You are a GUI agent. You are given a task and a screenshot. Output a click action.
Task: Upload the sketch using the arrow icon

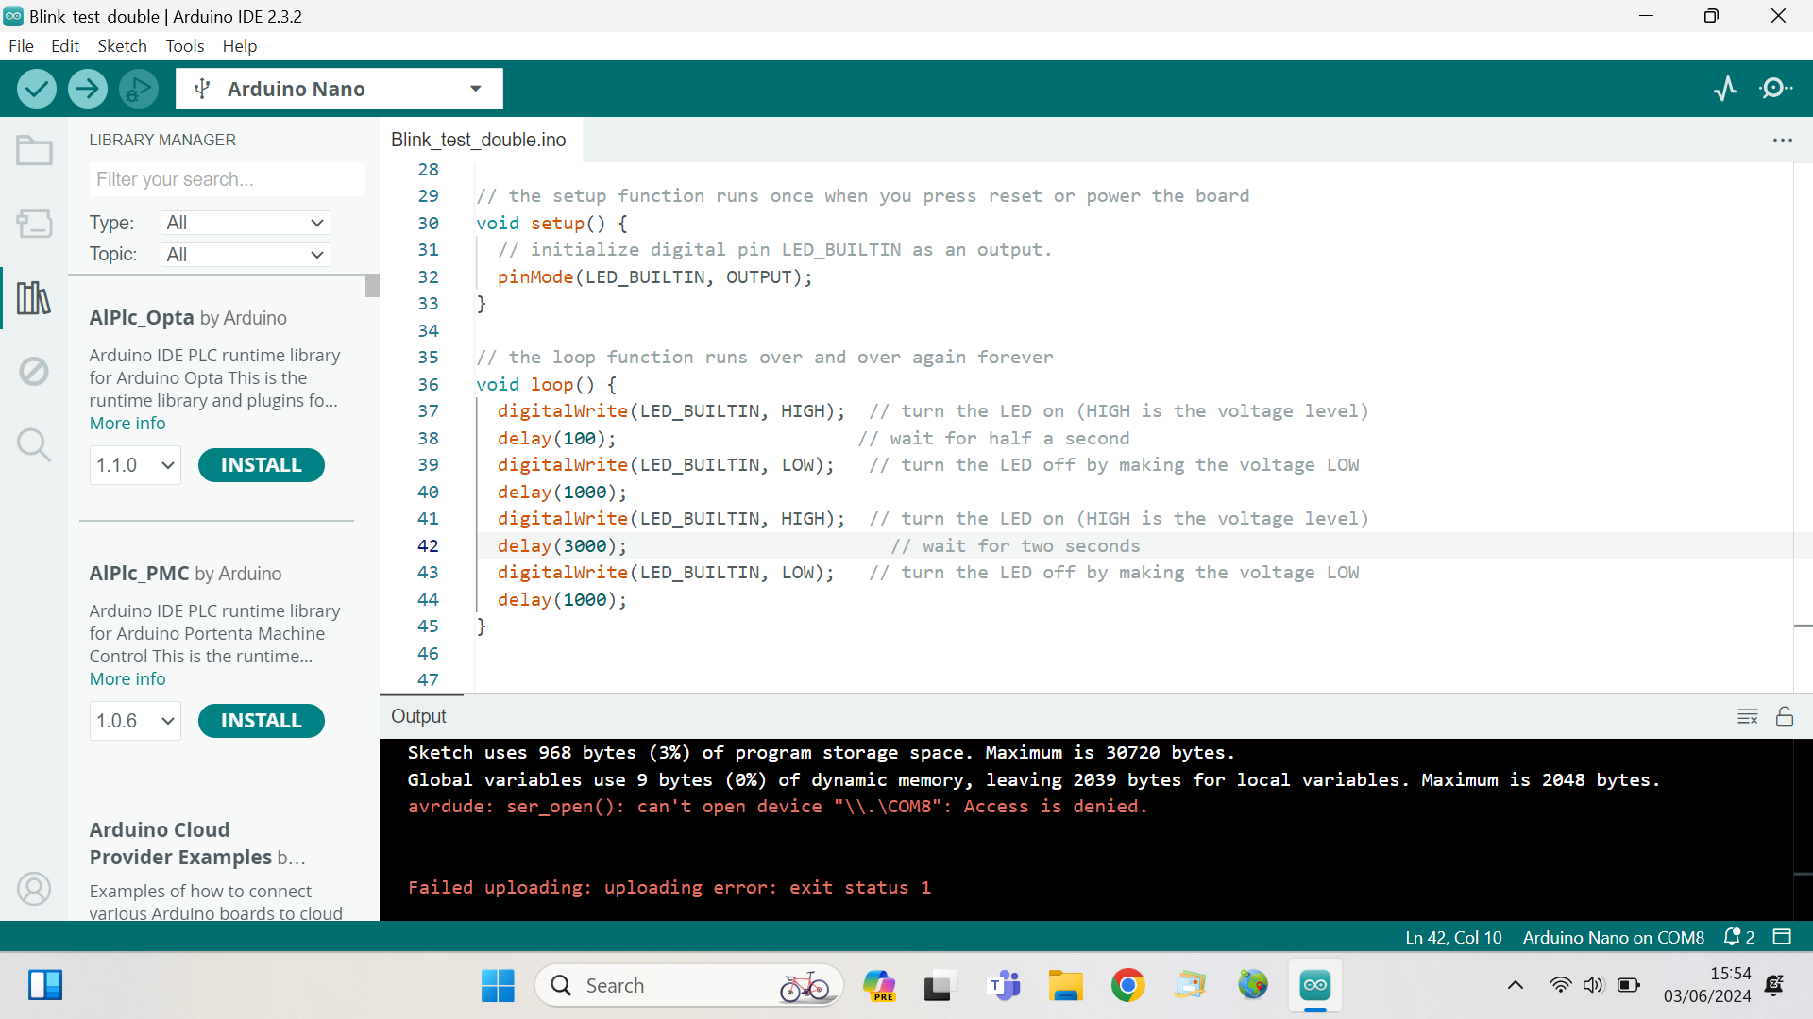(87, 88)
